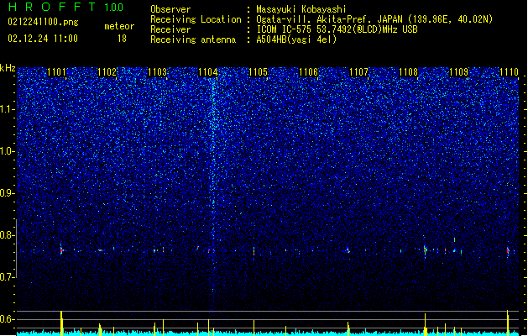
Task: Click the 'Observer' label
Action: tap(170, 9)
